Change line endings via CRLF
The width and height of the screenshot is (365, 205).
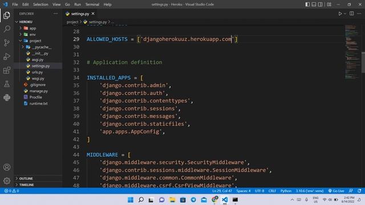pos(272,191)
